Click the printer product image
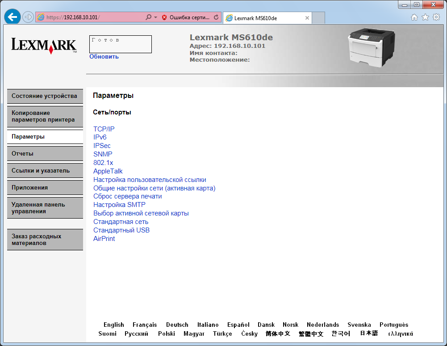 coord(371,47)
